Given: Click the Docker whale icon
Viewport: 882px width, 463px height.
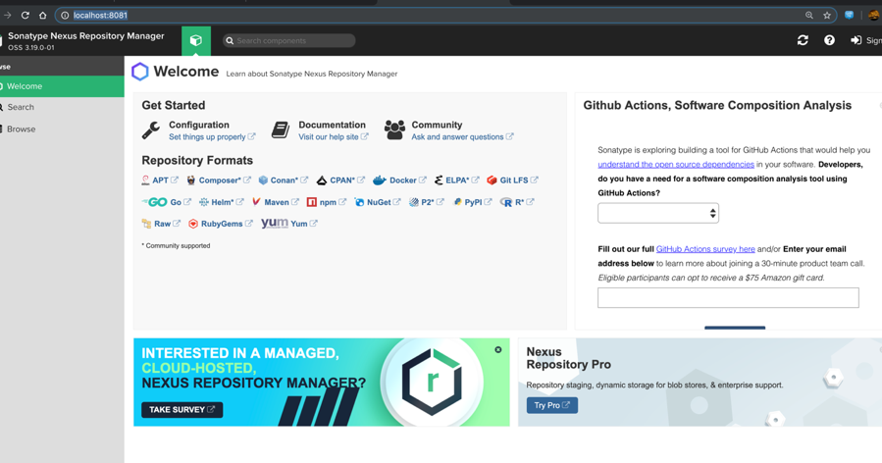Looking at the screenshot, I should pyautogui.click(x=380, y=180).
